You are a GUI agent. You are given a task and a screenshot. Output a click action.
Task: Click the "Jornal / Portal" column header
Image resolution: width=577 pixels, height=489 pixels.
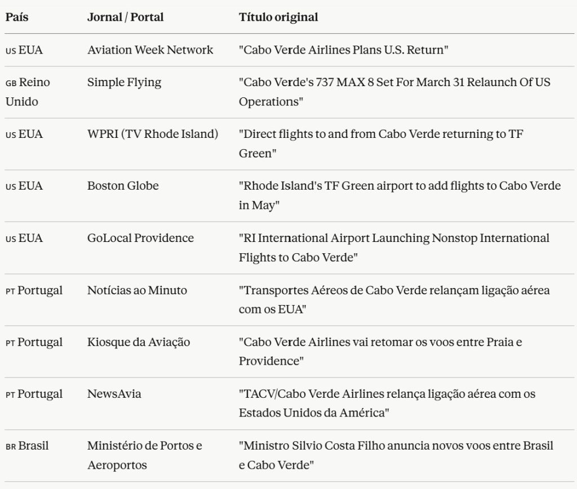point(125,17)
